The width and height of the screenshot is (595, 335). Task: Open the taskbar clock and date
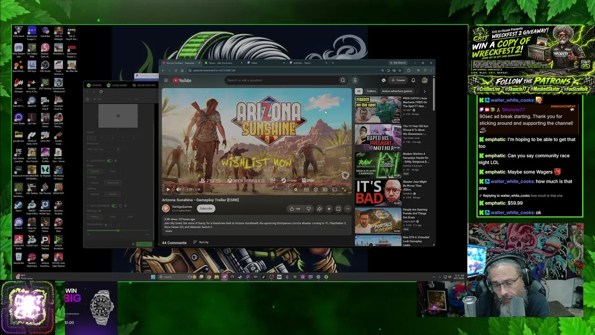(458, 277)
